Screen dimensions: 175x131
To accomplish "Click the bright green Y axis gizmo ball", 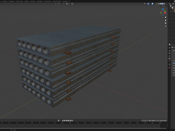I will coord(165,11).
